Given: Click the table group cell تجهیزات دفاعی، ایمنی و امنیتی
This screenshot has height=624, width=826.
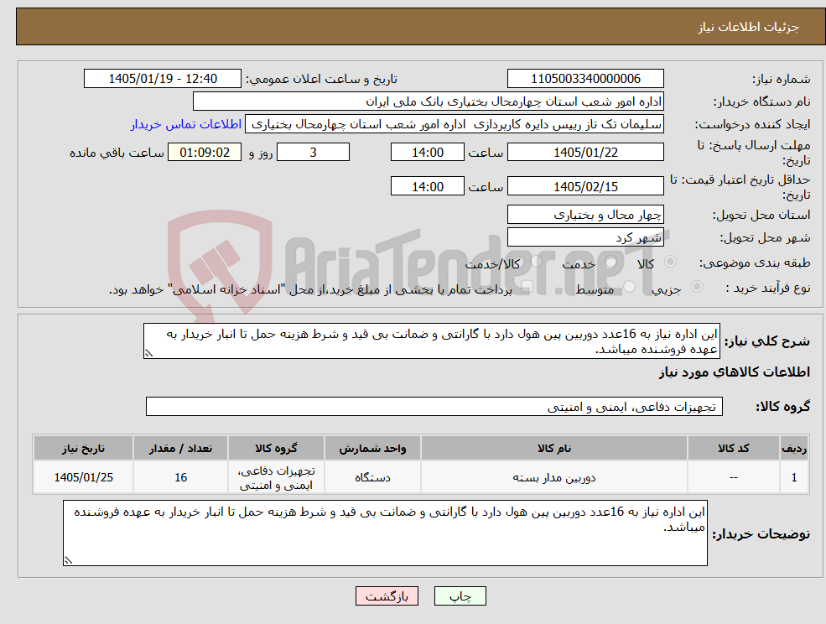Looking at the screenshot, I should pos(276,477).
